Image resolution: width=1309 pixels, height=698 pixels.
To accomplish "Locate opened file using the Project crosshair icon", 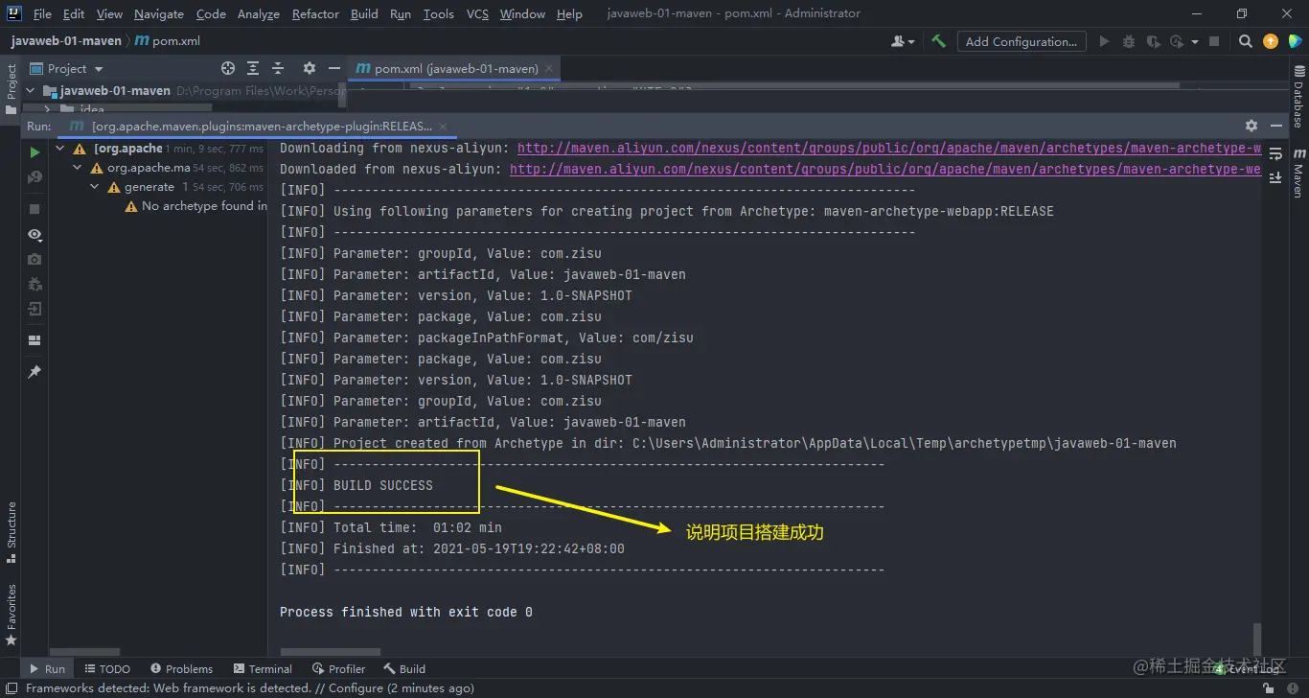I will [228, 68].
